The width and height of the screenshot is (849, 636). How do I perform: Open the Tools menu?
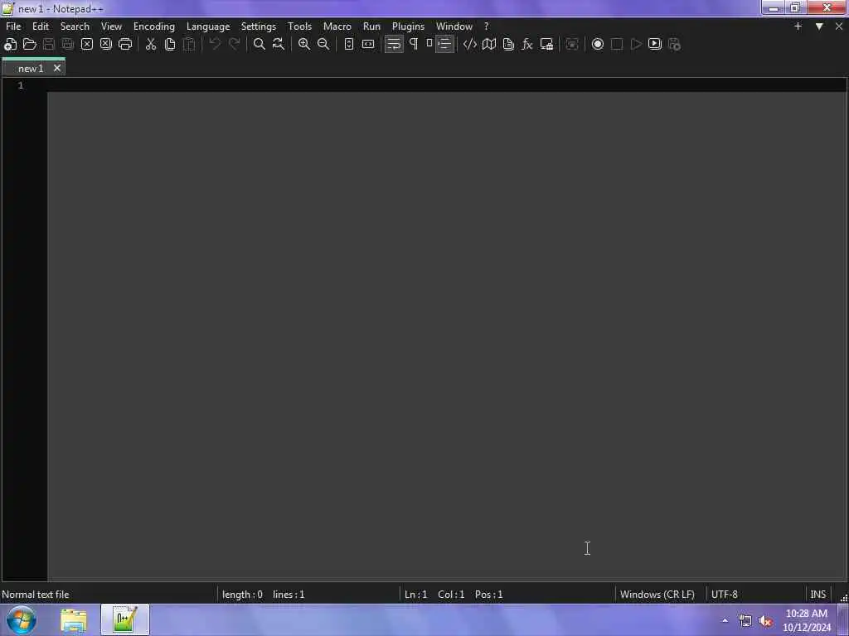[x=299, y=26]
